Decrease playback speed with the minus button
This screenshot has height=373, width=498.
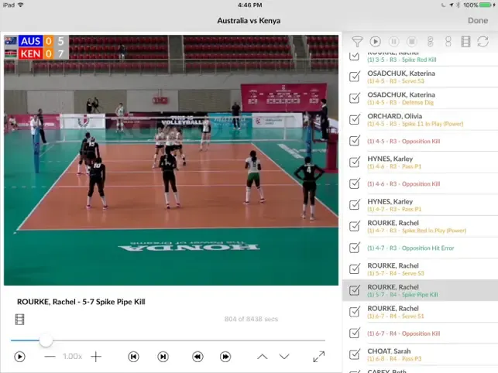(50, 357)
